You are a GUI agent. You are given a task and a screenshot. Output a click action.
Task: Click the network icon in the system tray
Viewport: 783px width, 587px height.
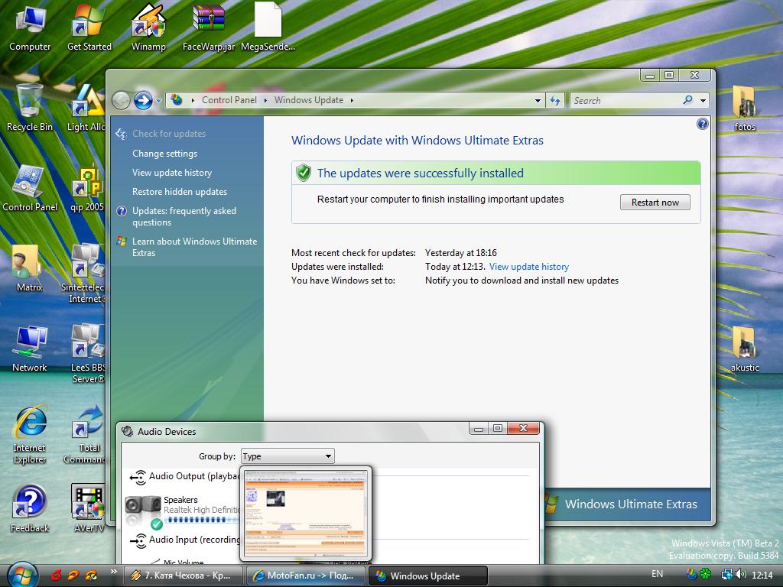point(727,575)
